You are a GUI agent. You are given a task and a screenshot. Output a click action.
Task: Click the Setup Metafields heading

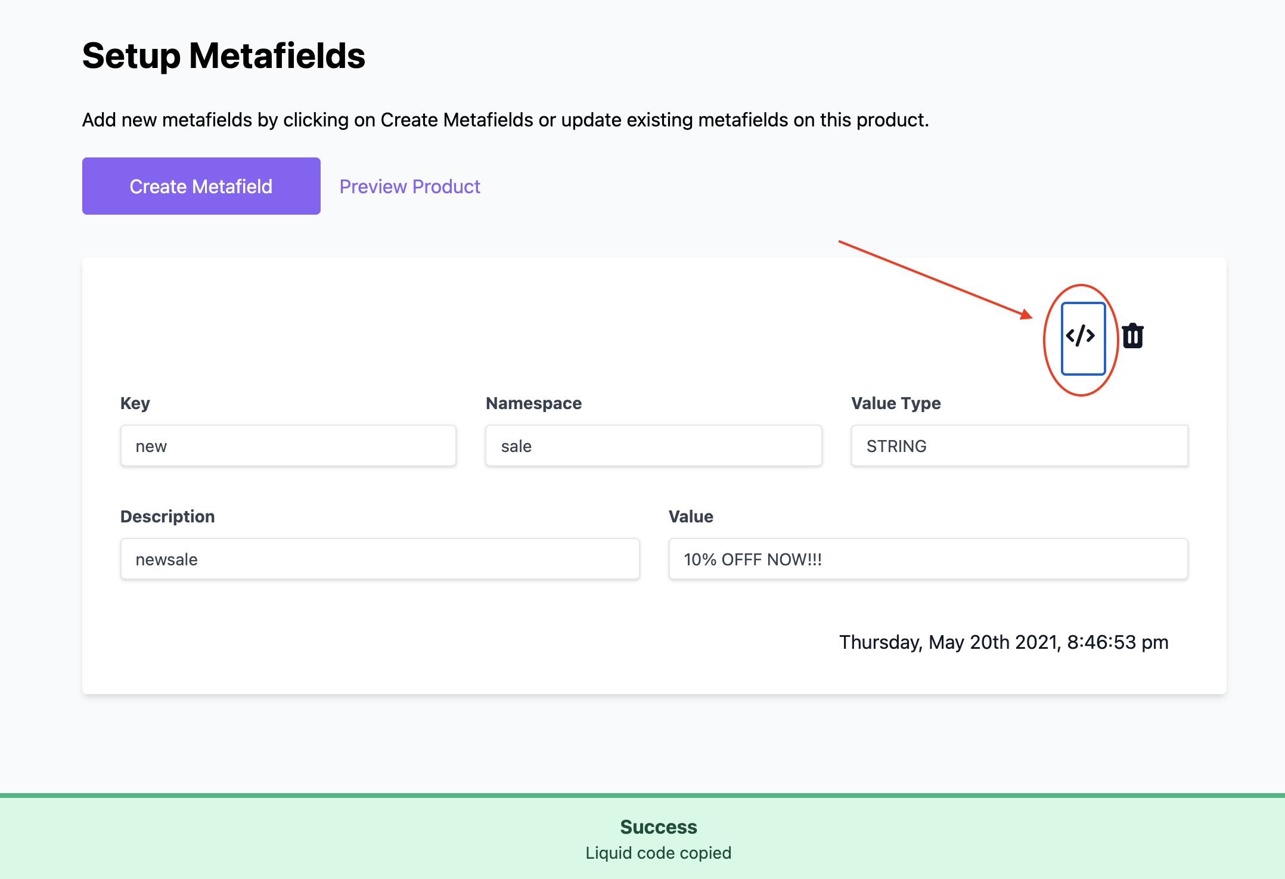pos(224,56)
